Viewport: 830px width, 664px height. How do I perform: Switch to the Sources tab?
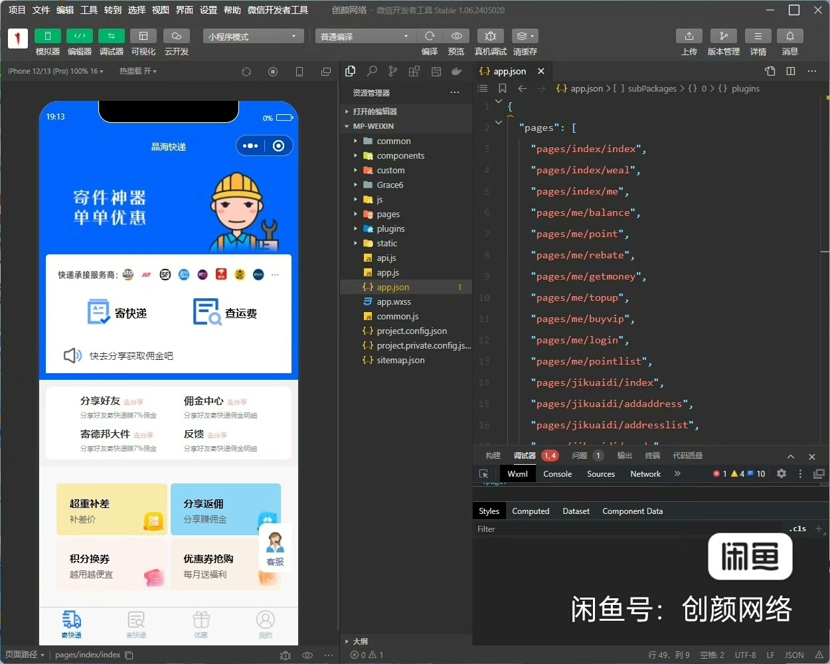coord(601,474)
